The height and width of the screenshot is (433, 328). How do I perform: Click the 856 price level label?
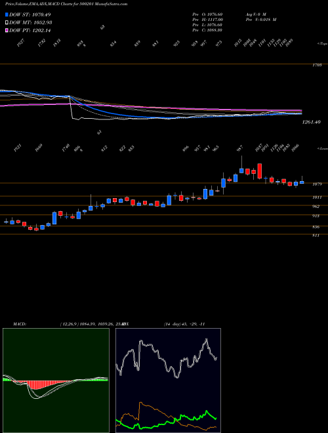pos(316,227)
